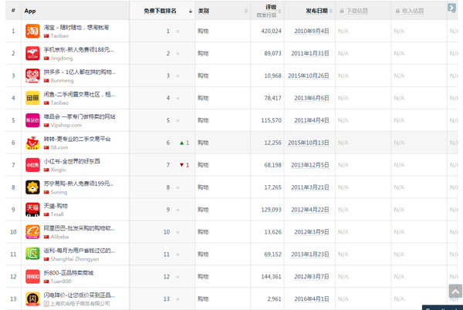The width and height of the screenshot is (463, 310).
Task: Click the back-to-top arrow button
Action: pos(455,291)
